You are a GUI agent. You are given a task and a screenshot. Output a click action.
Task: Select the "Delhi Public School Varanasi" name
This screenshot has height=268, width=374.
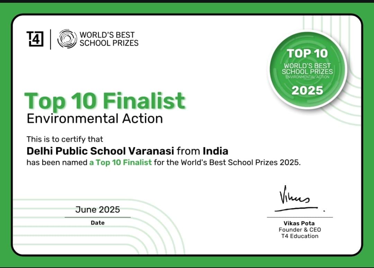pos(100,151)
